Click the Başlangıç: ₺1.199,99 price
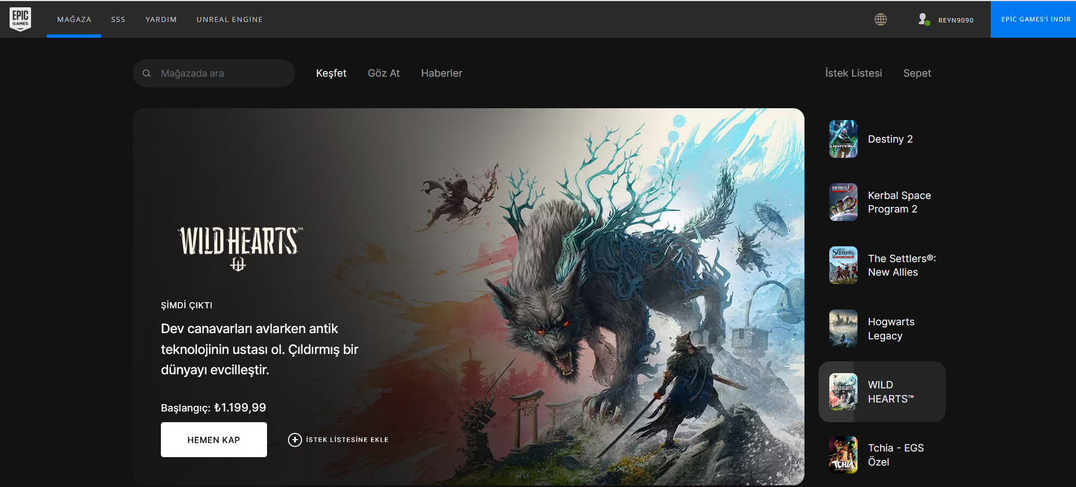Viewport: 1076px width, 487px height. (x=213, y=408)
